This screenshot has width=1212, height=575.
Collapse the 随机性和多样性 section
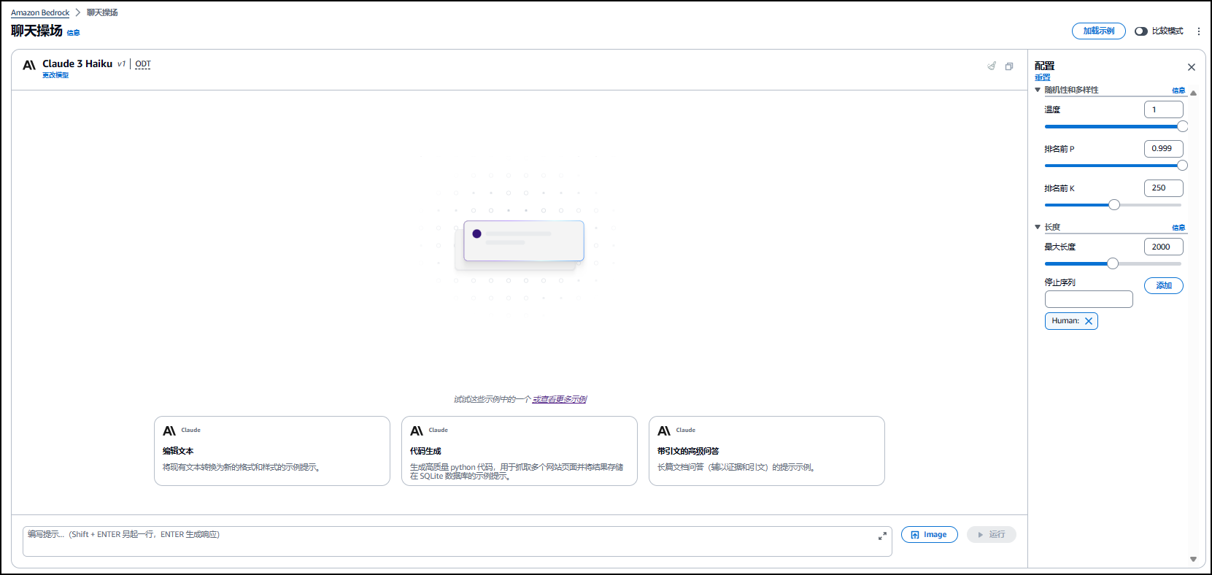pyautogui.click(x=1038, y=90)
